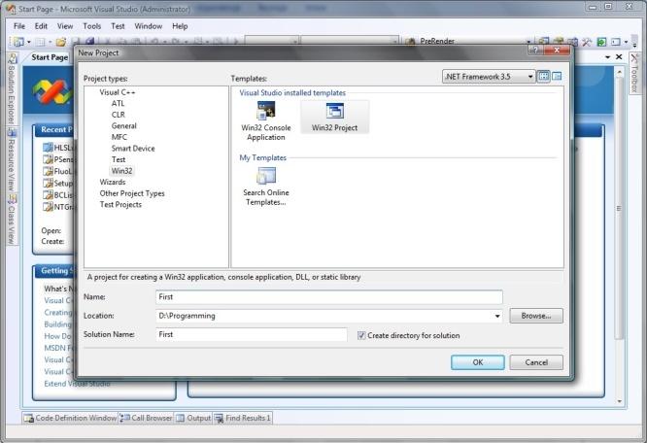Screen dimensions: 647x443
Task: Expand the Location dropdown arrow
Action: point(497,316)
